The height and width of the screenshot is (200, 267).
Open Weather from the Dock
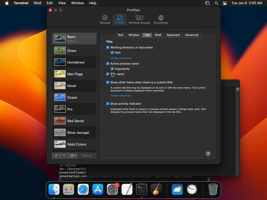coord(177,189)
